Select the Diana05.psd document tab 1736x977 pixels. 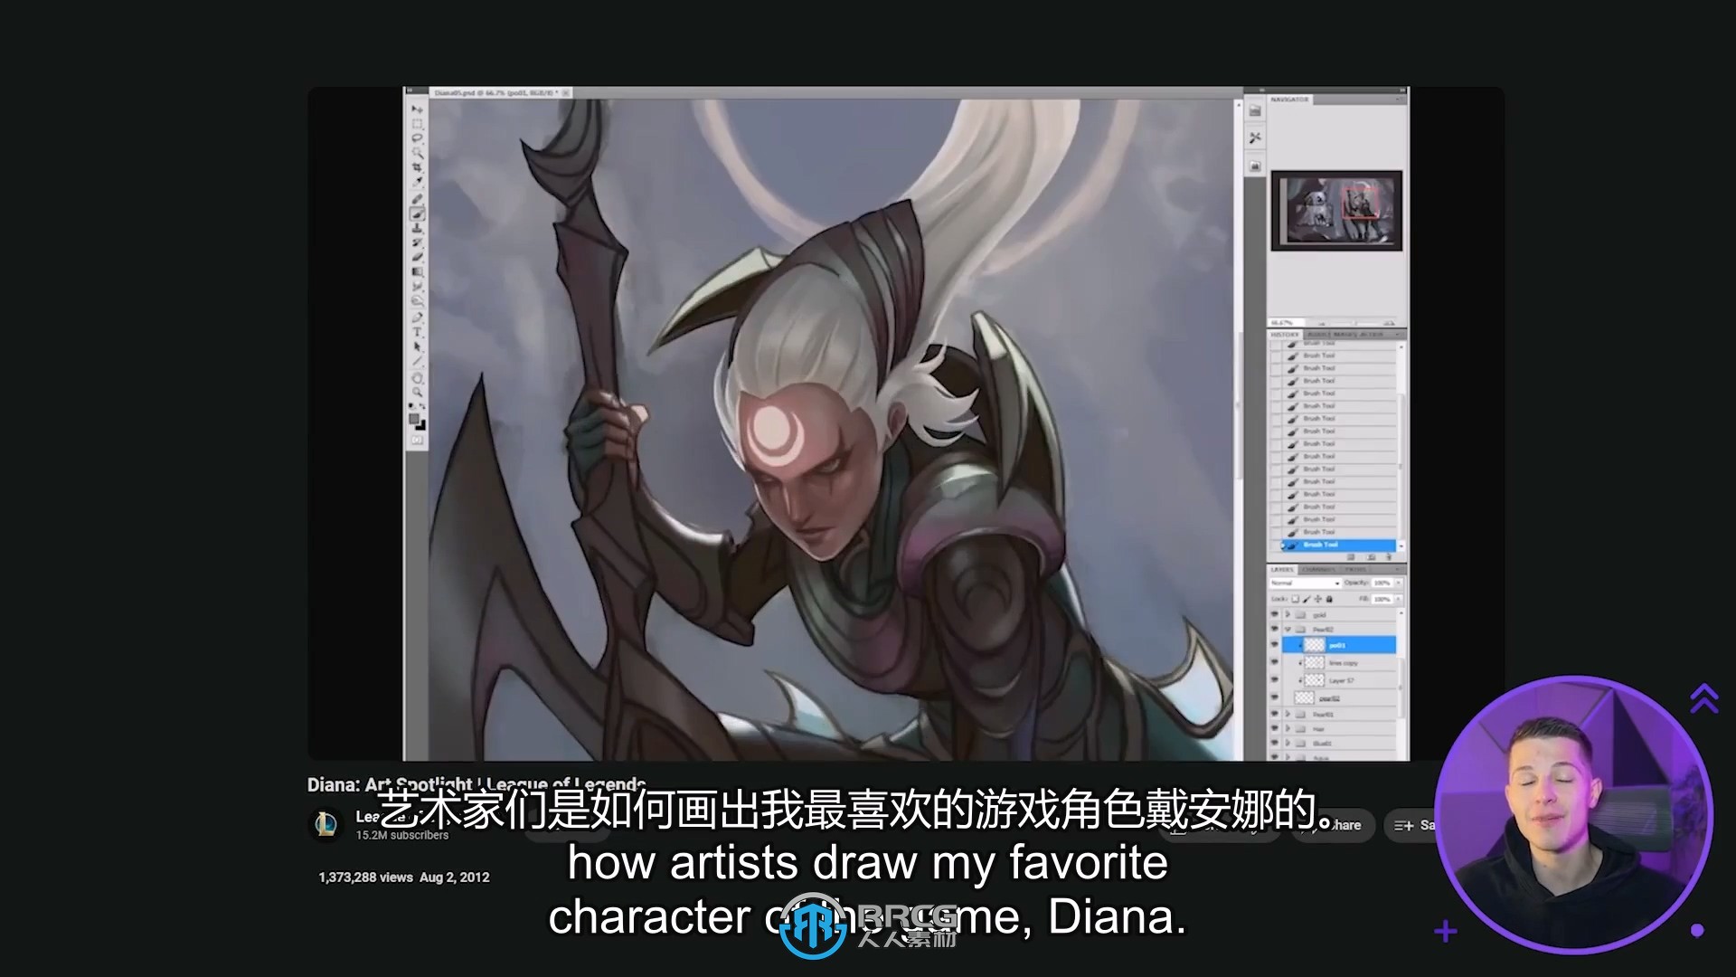(500, 92)
